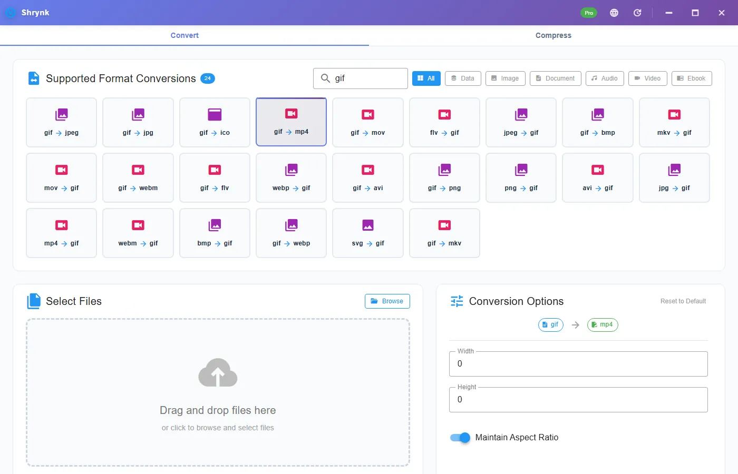The image size is (738, 474).
Task: Choose the png to gif conversion card
Action: [x=521, y=177]
